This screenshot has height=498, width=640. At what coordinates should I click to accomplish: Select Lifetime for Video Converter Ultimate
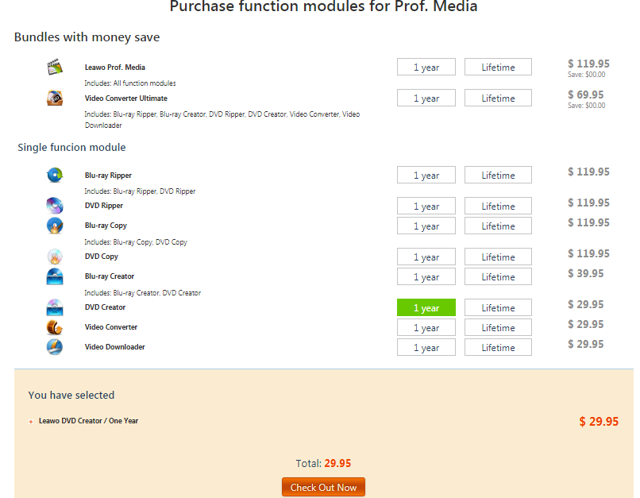pyautogui.click(x=498, y=98)
